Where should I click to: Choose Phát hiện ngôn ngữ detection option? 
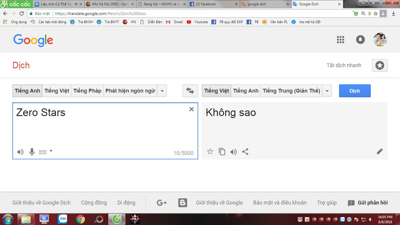click(130, 91)
